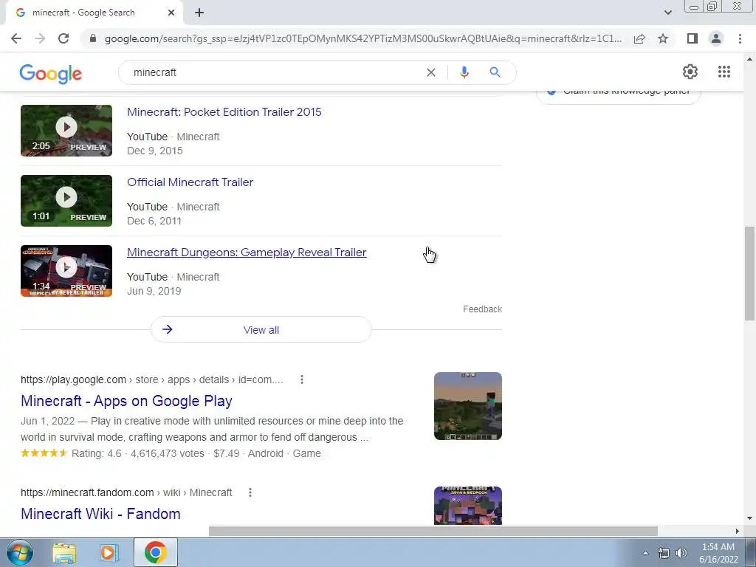This screenshot has width=756, height=567.
Task: Go to Google homepage via logo
Action: click(51, 73)
